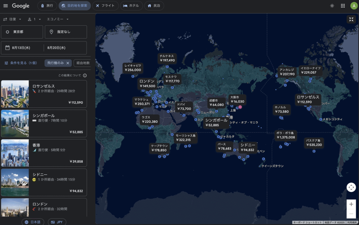Open the ロンドン result card in list
This screenshot has width=359, height=225.
pos(44,207)
